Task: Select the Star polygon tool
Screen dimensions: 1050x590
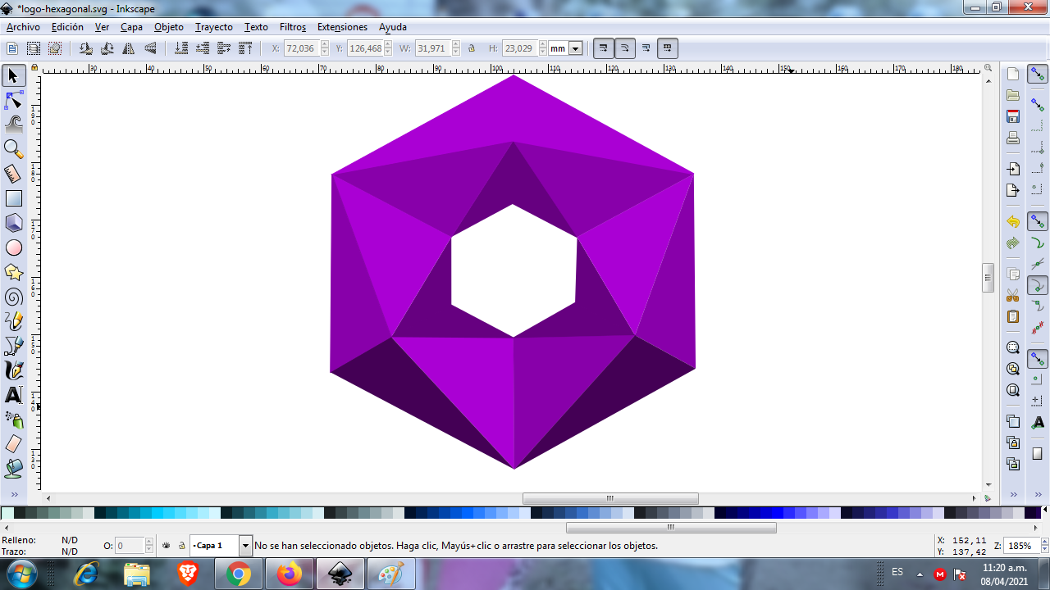Action: pyautogui.click(x=13, y=272)
